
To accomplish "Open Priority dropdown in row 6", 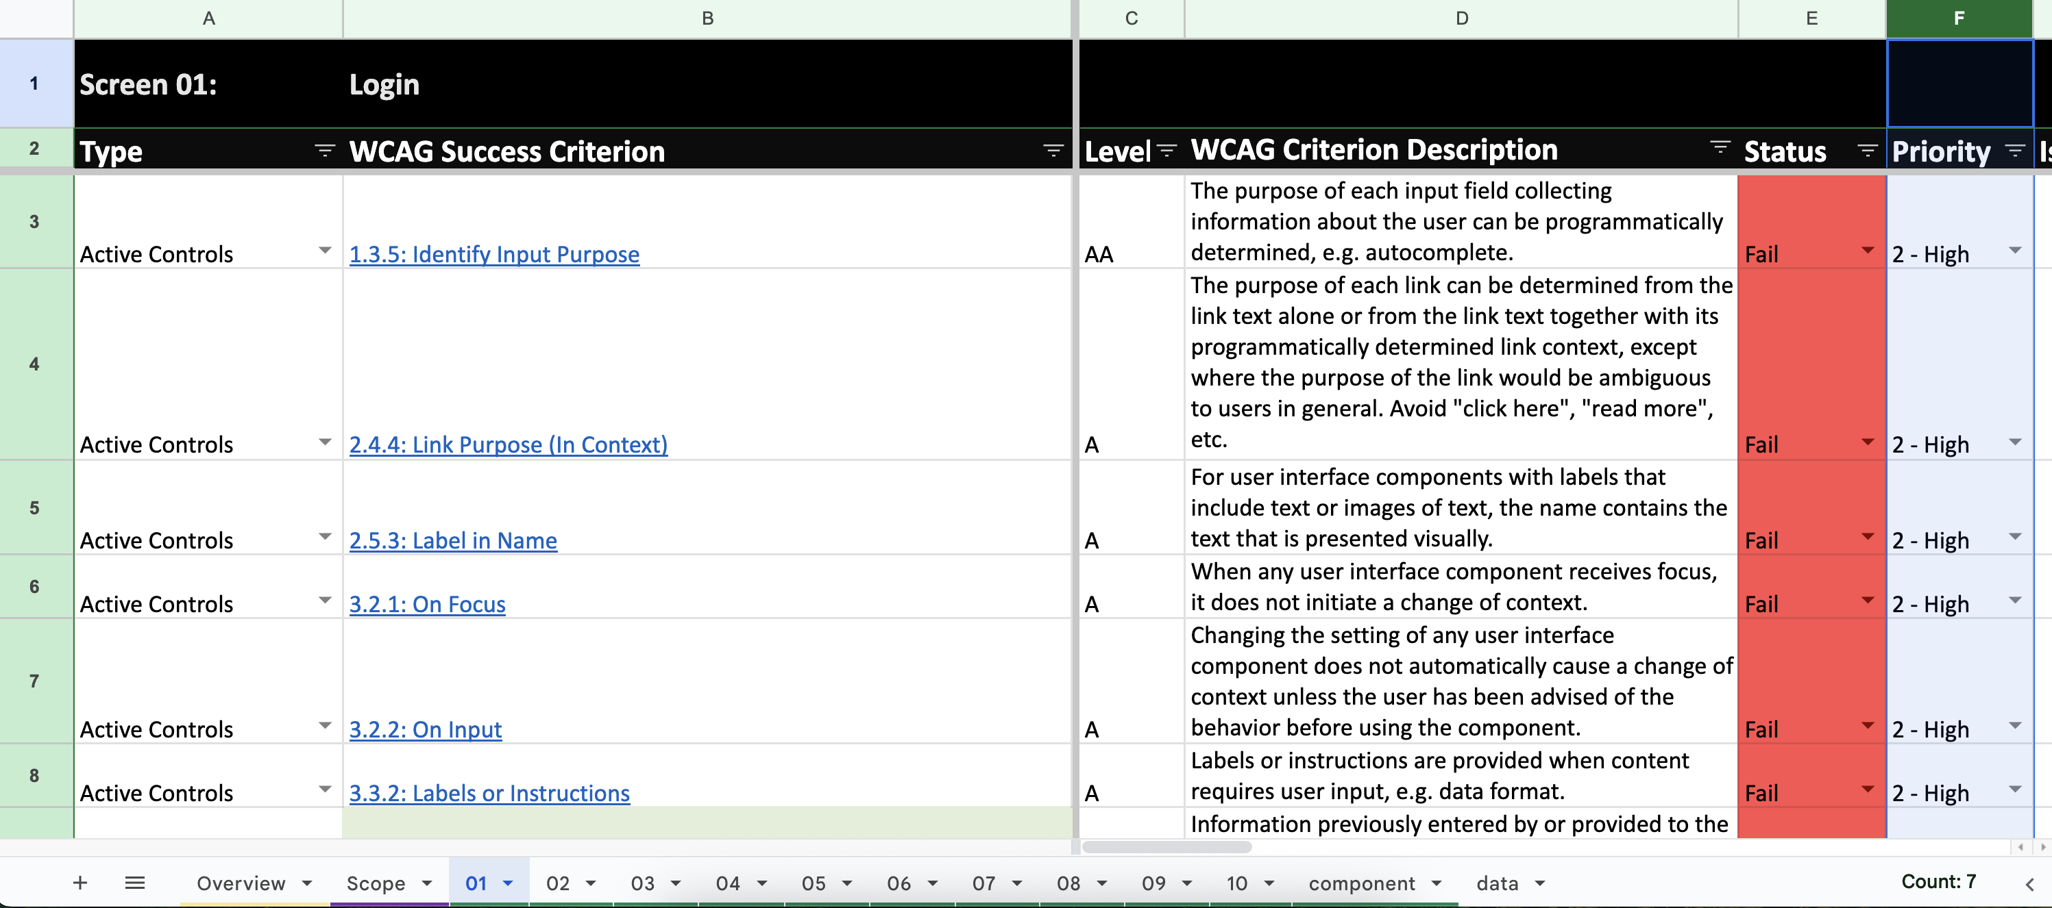I will (2014, 600).
